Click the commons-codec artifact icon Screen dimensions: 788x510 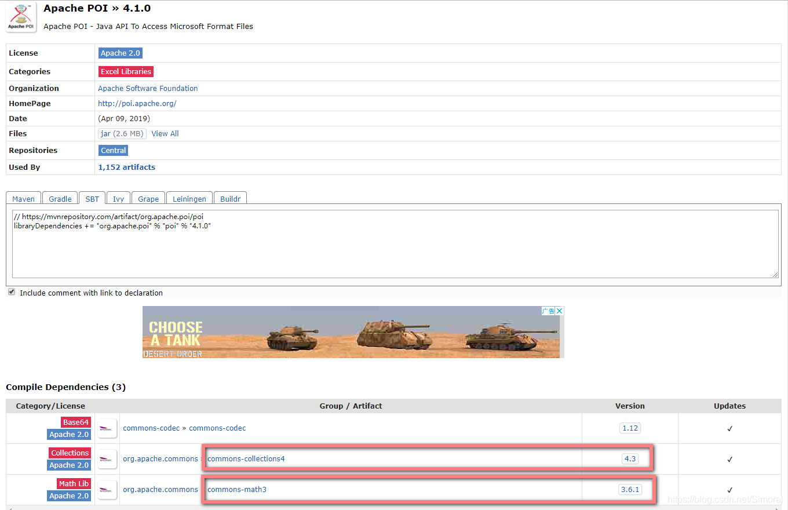click(x=107, y=429)
